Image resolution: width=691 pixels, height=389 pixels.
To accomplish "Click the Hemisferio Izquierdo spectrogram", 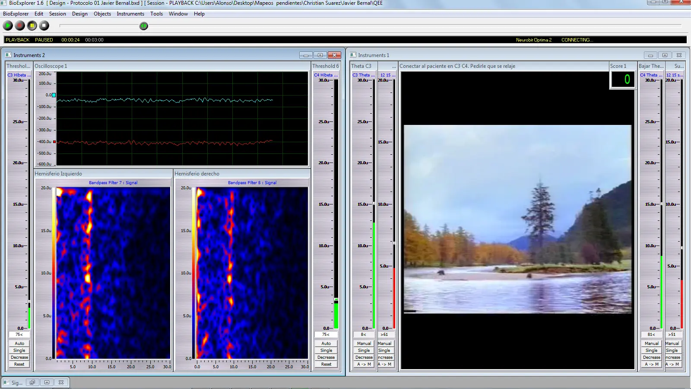I will pyautogui.click(x=113, y=273).
